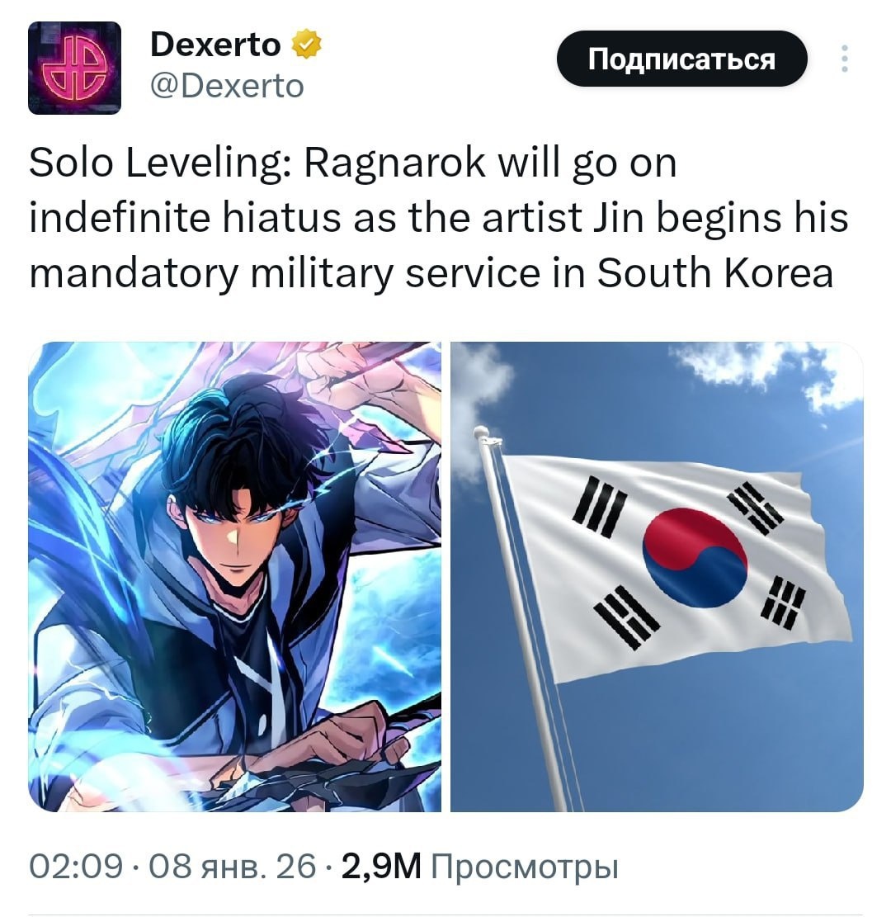Open the Dexerto display name profile link

[215, 45]
